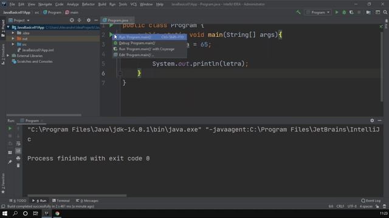This screenshot has width=389, height=218.
Task: Open the Program run configuration dropdown
Action: (318, 12)
